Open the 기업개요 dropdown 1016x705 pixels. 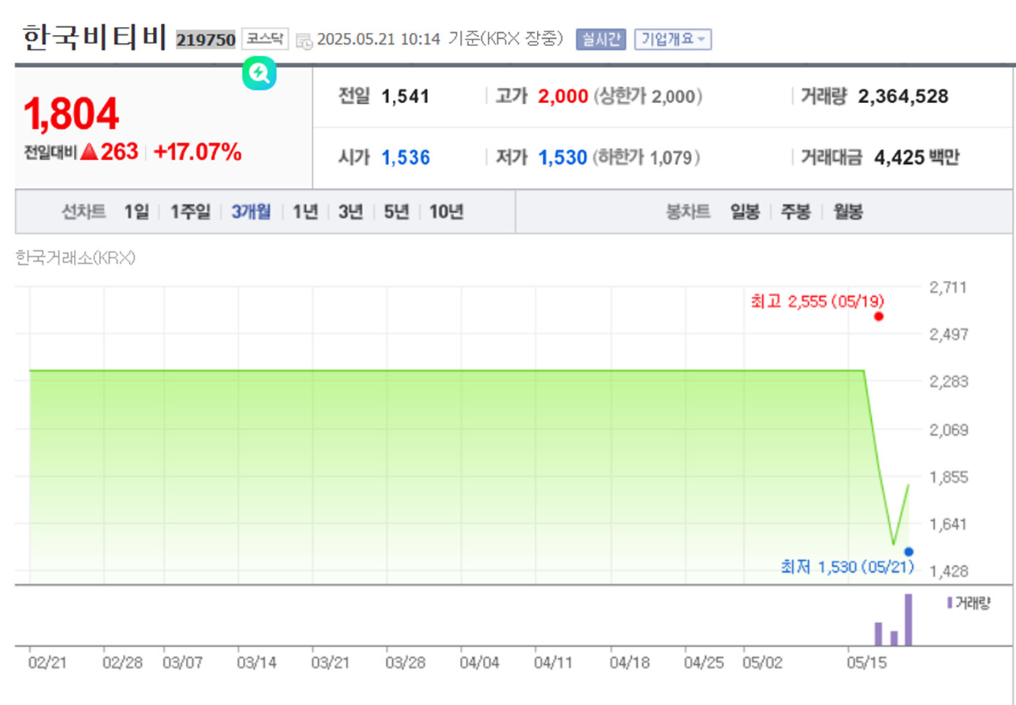tap(673, 39)
